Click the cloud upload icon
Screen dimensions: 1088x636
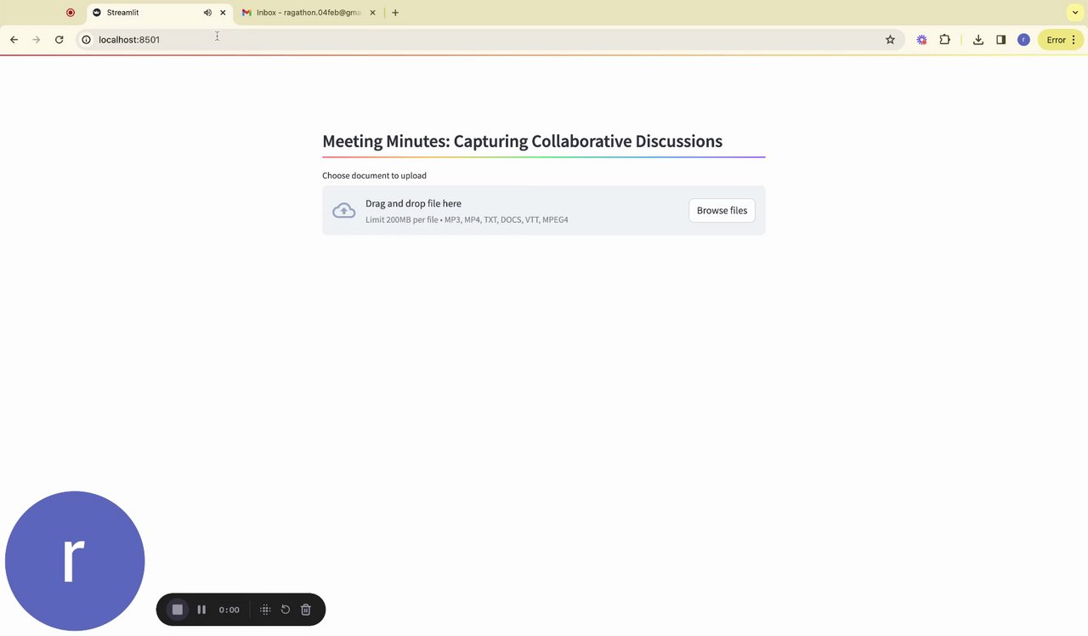(x=344, y=211)
